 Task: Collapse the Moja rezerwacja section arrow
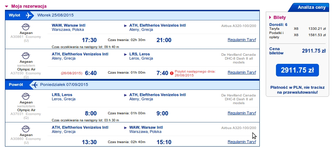tap(7, 7)
